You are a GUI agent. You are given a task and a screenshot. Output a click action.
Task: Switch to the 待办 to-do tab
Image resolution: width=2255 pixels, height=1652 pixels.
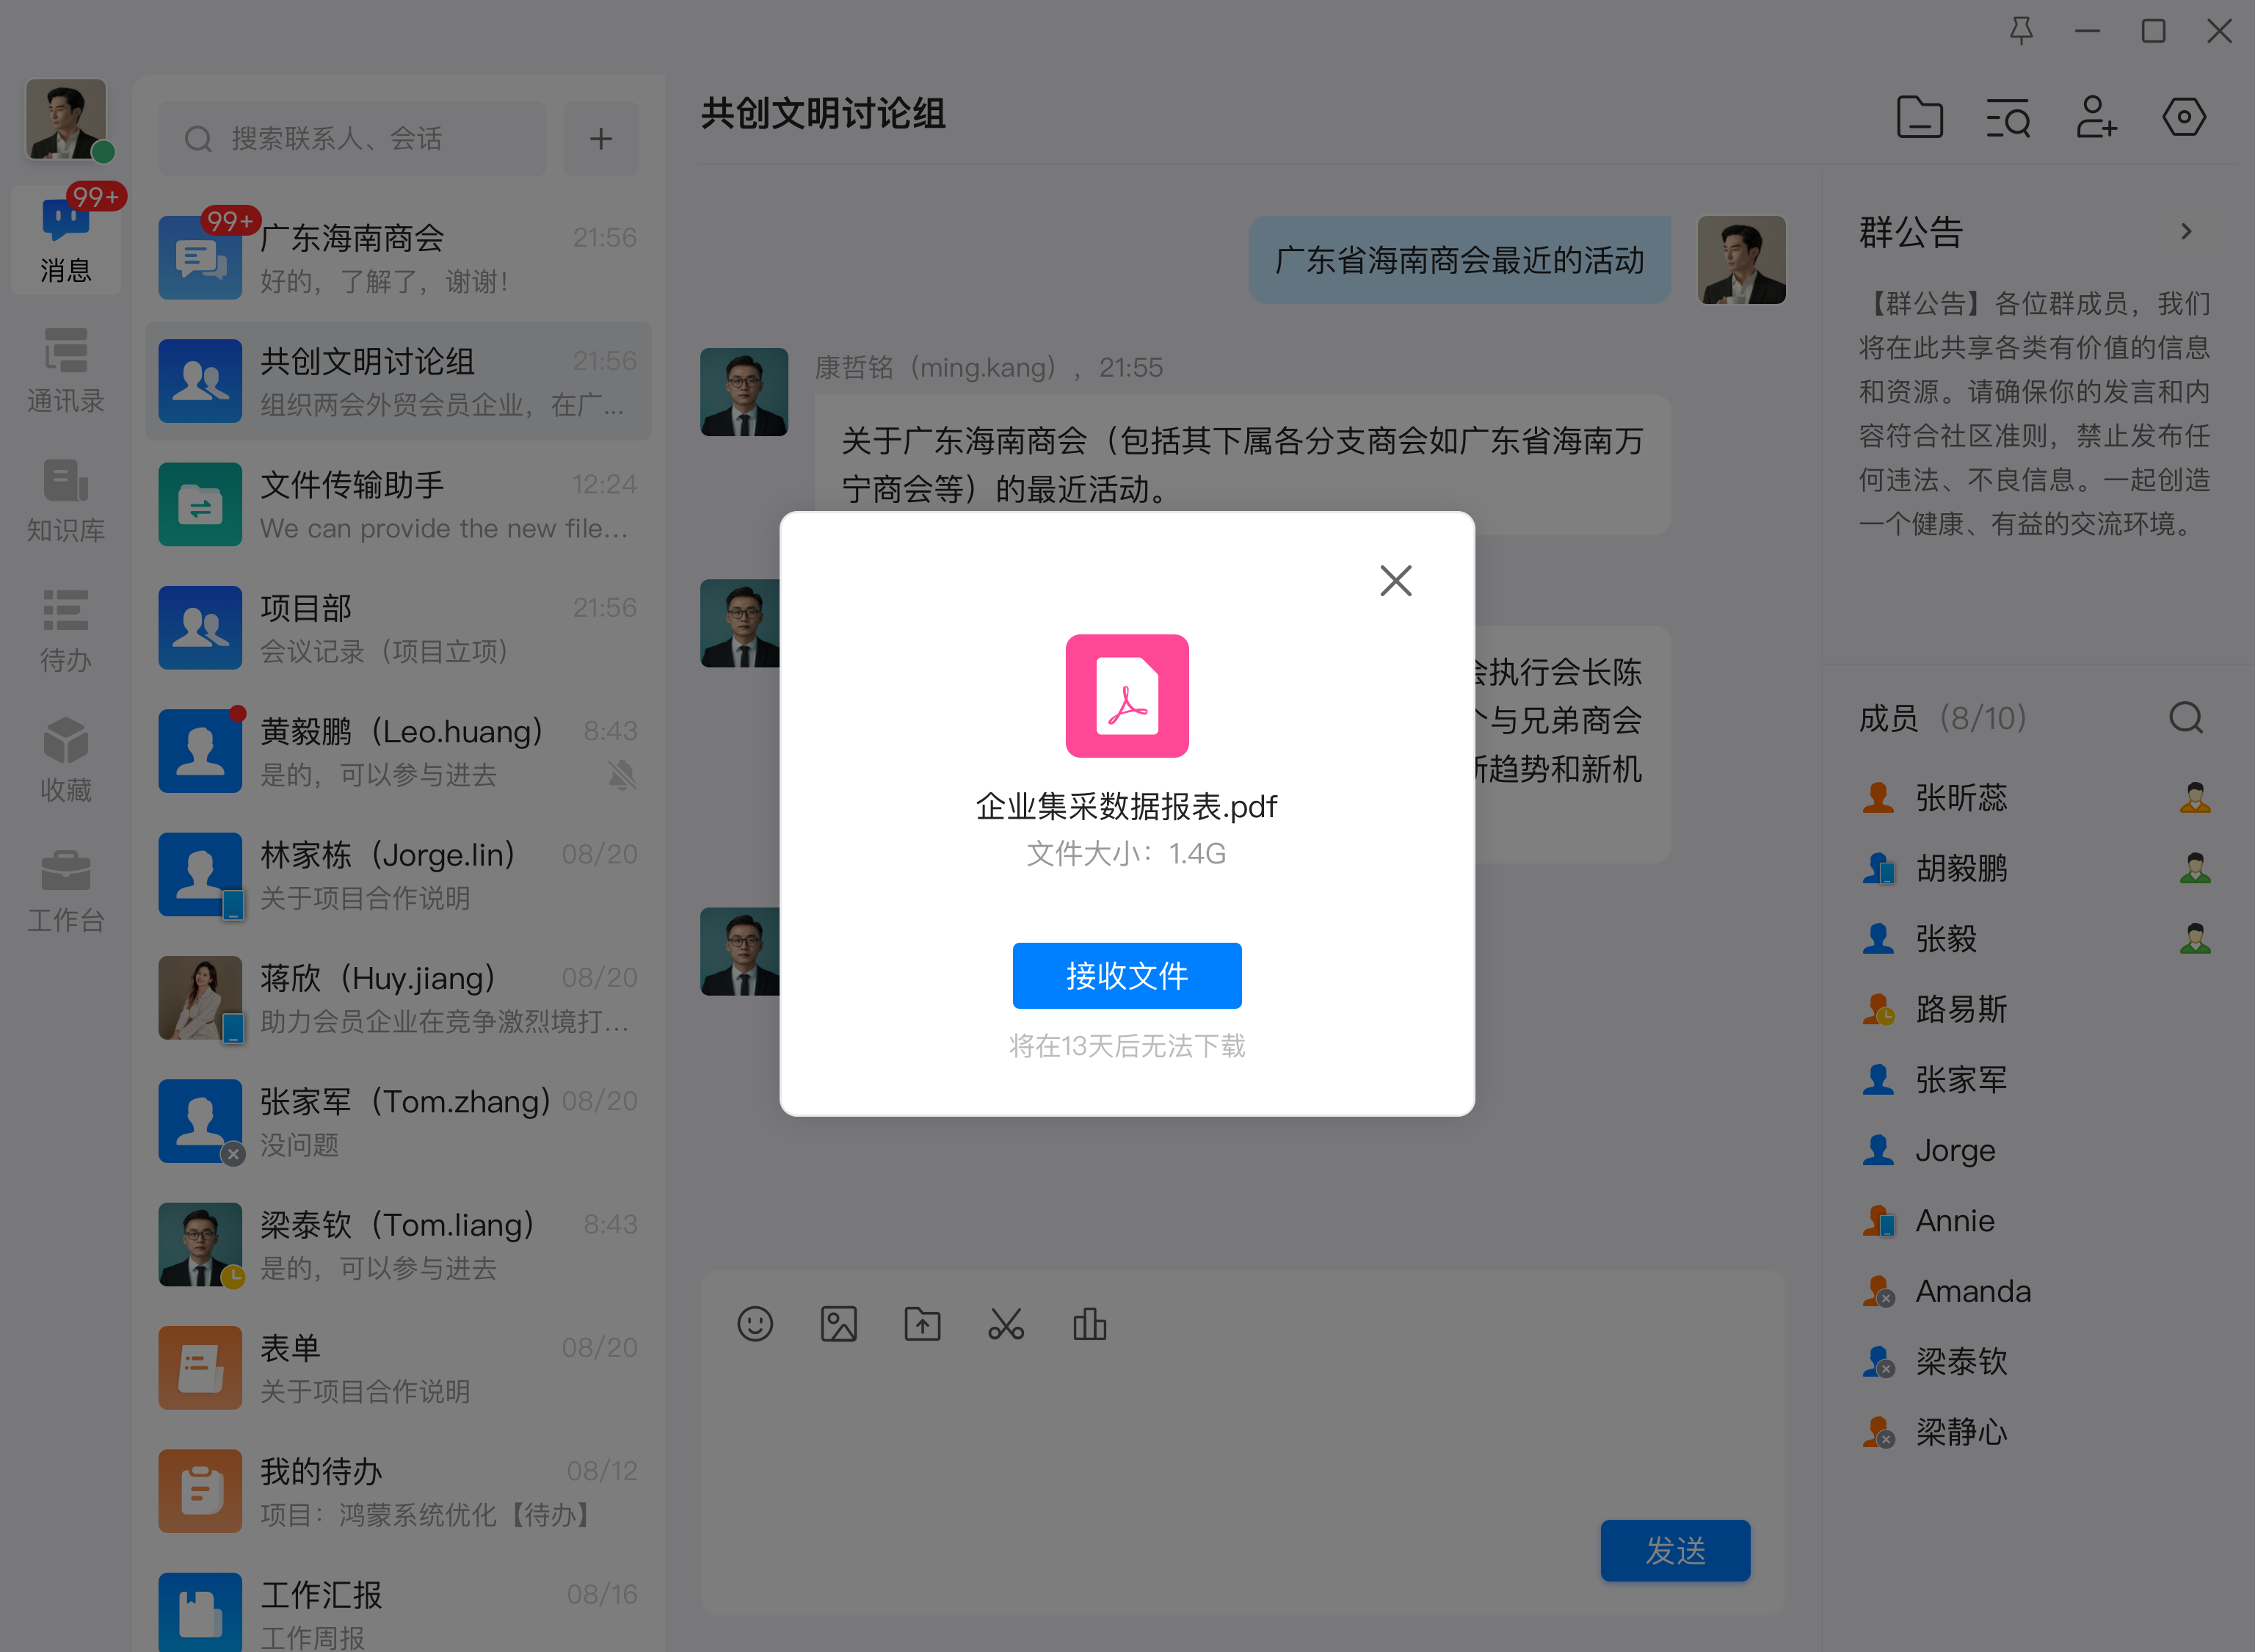tap(65, 630)
